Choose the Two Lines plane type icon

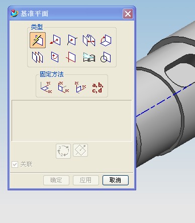[x=71, y=57]
